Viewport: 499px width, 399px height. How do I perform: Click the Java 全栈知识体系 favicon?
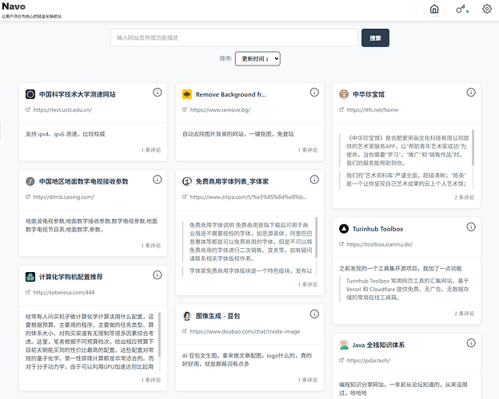(x=344, y=345)
